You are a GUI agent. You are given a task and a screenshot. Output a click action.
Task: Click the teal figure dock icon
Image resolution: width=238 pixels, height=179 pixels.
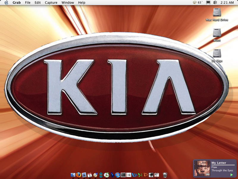101,175
